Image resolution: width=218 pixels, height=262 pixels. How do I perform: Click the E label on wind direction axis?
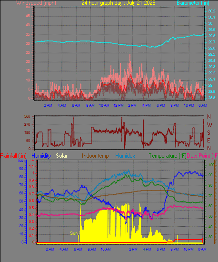[x=208, y=141]
